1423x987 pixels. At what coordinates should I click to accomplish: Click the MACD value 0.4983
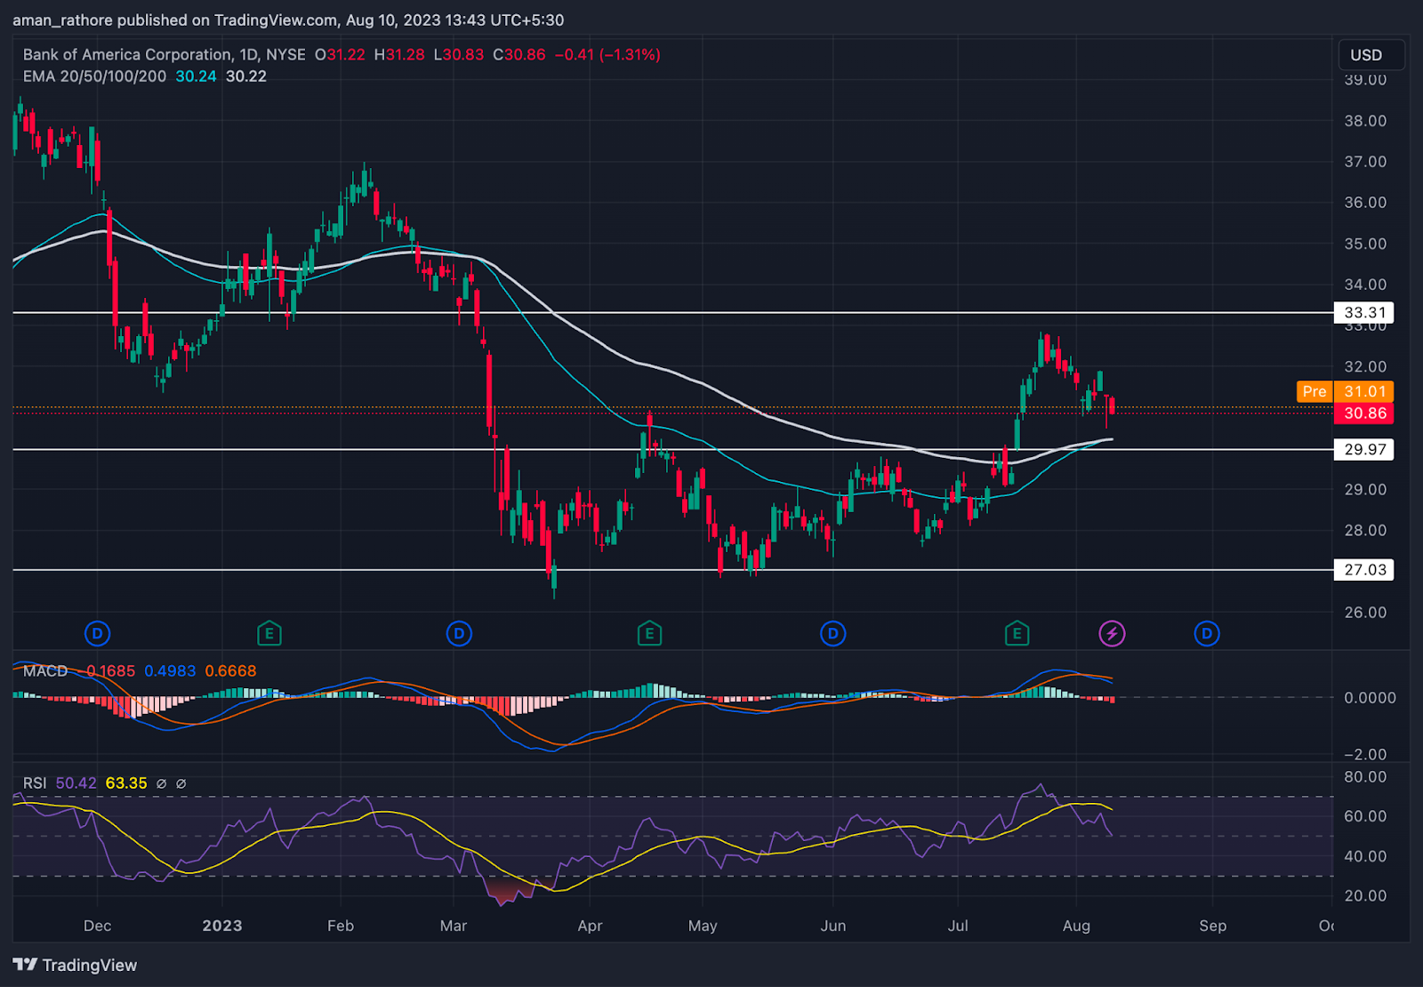tap(170, 671)
